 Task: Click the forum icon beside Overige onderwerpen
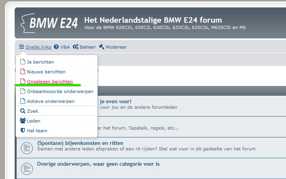coord(27,169)
